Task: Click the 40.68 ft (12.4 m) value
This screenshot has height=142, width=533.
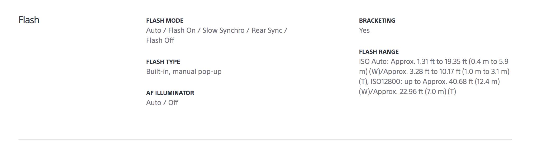Action: click(x=474, y=82)
